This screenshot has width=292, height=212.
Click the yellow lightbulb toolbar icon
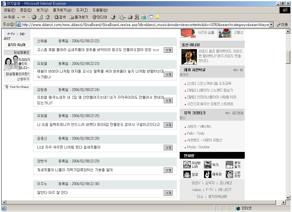[x=157, y=17]
